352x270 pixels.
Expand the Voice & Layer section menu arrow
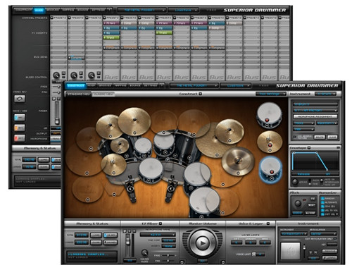coord(268,223)
